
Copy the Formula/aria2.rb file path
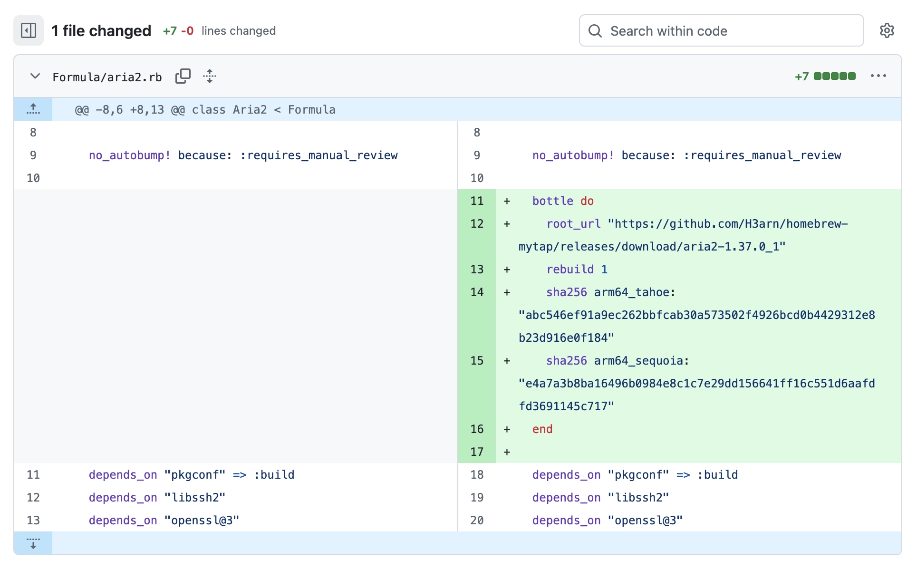coord(183,76)
